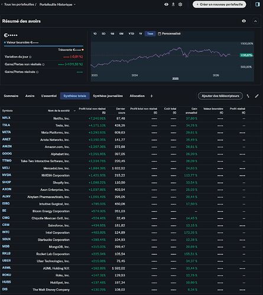Open the ALNY ticker link
This screenshot has height=295, width=263.
tap(7, 196)
